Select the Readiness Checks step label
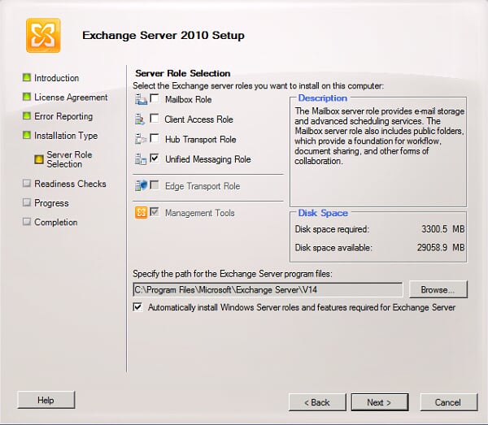The image size is (488, 425). (70, 184)
